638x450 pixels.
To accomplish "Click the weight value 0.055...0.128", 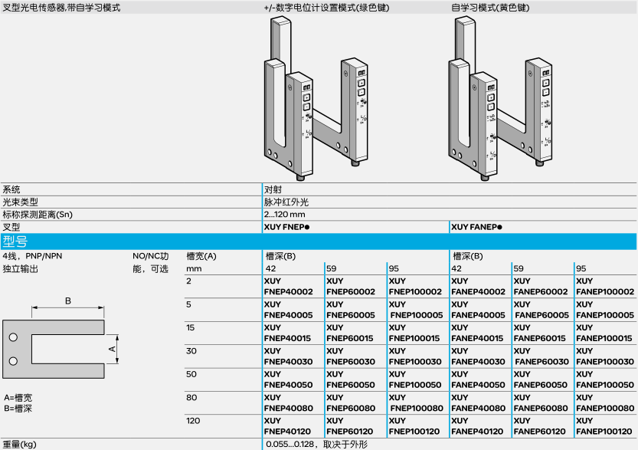I will pos(294,445).
